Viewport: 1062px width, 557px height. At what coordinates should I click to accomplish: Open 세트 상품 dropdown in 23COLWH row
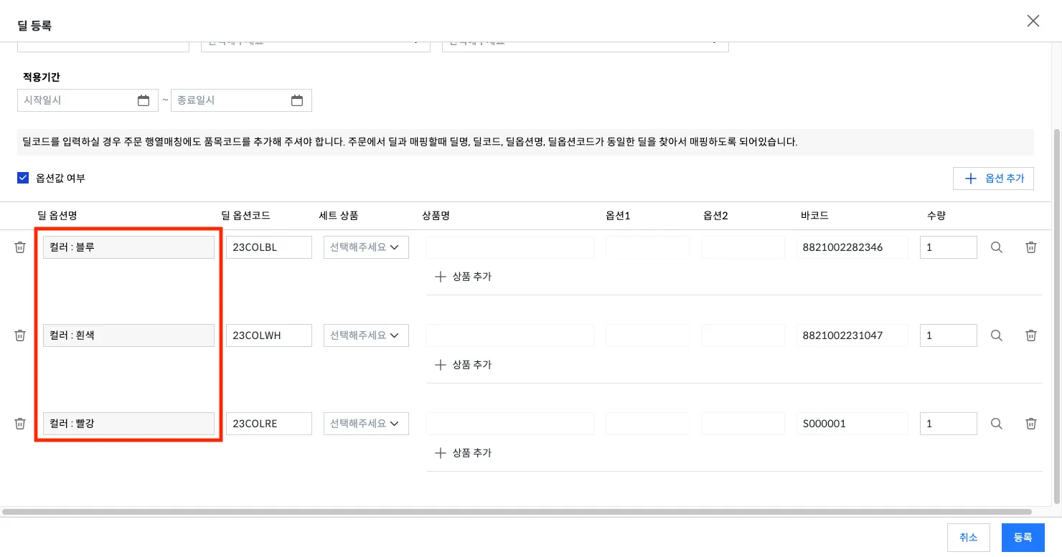(366, 335)
